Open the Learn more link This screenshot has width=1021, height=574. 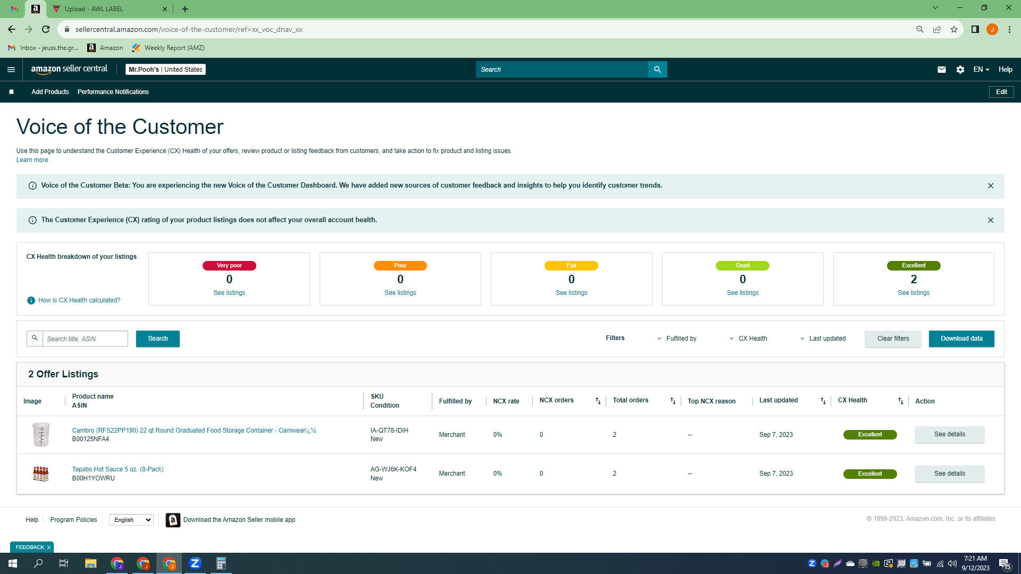tap(32, 161)
